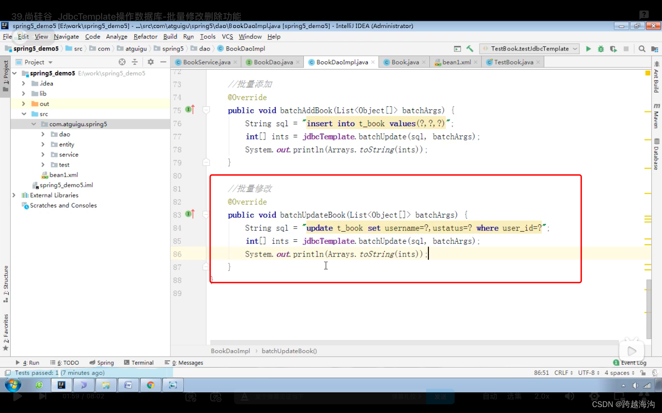Image resolution: width=662 pixels, height=413 pixels.
Task: Run TestBook.testJdbcTemplate with the green Run icon
Action: 588,49
